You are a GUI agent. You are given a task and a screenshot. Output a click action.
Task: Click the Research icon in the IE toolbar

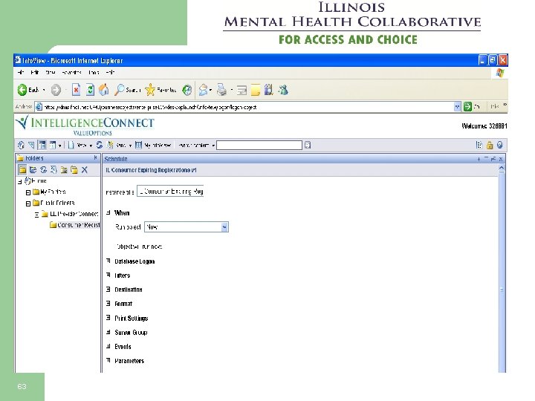coord(269,90)
